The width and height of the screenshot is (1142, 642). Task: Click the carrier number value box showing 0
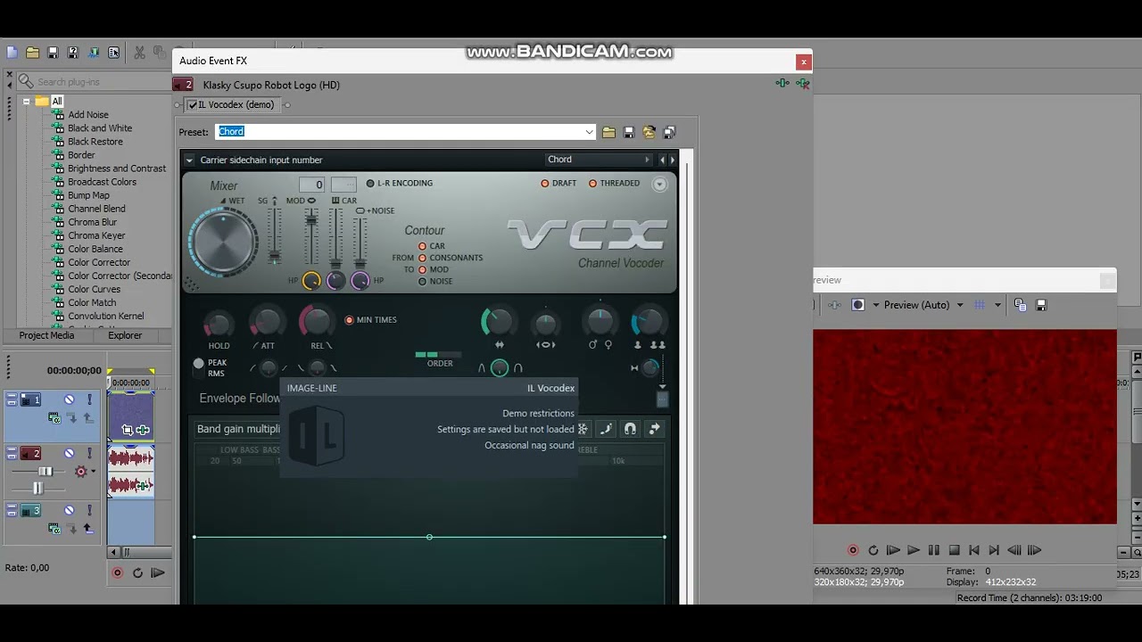coord(311,185)
